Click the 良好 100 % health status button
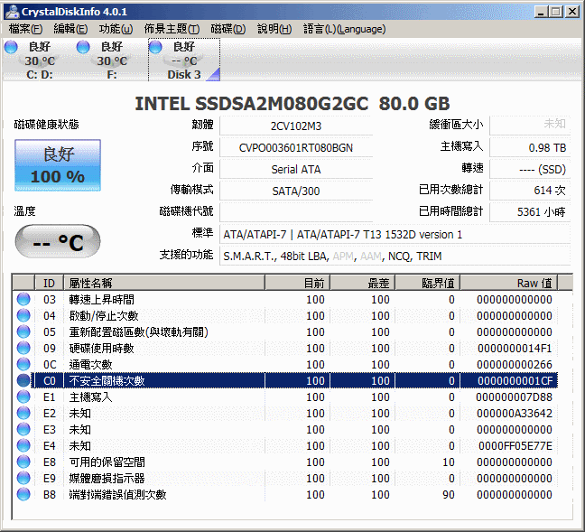 coord(57,164)
